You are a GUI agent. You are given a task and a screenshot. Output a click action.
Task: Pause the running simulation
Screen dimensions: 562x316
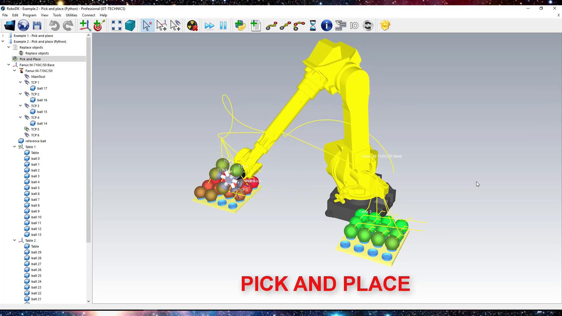coord(223,25)
